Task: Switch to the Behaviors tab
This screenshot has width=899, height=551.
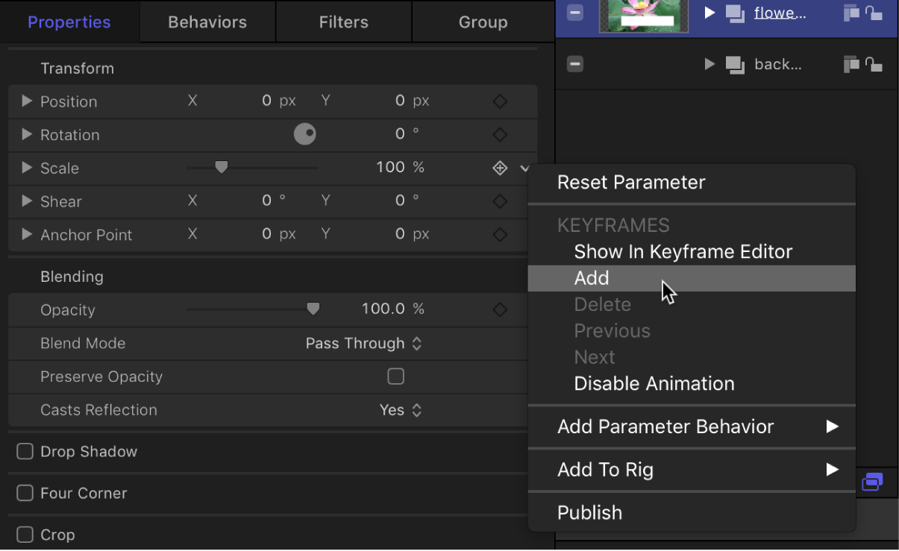Action: (x=207, y=22)
